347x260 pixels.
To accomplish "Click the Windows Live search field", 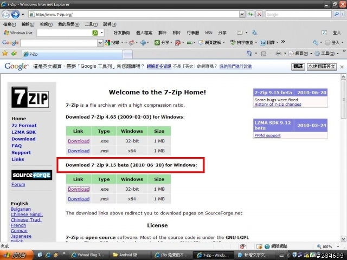I will click(x=65, y=33).
